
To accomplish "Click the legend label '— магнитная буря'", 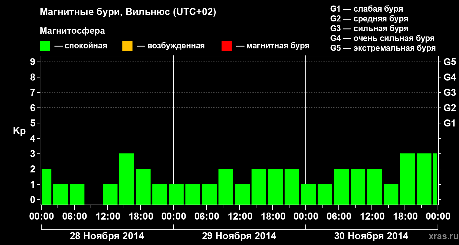I will click(x=273, y=46).
